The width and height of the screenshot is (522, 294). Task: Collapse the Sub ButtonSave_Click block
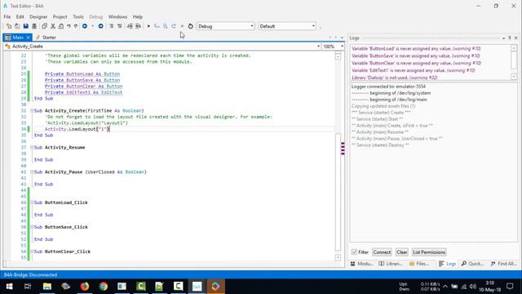click(x=32, y=227)
